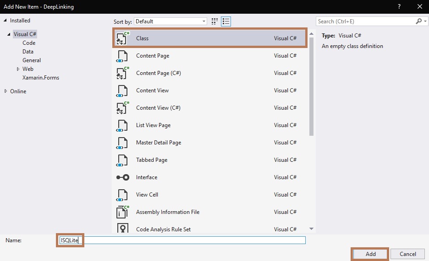Select the Class template icon

pos(122,38)
